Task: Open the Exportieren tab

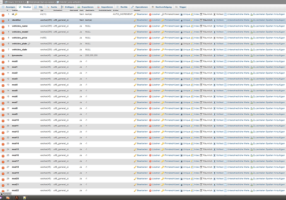Action: pyautogui.click(x=85, y=7)
